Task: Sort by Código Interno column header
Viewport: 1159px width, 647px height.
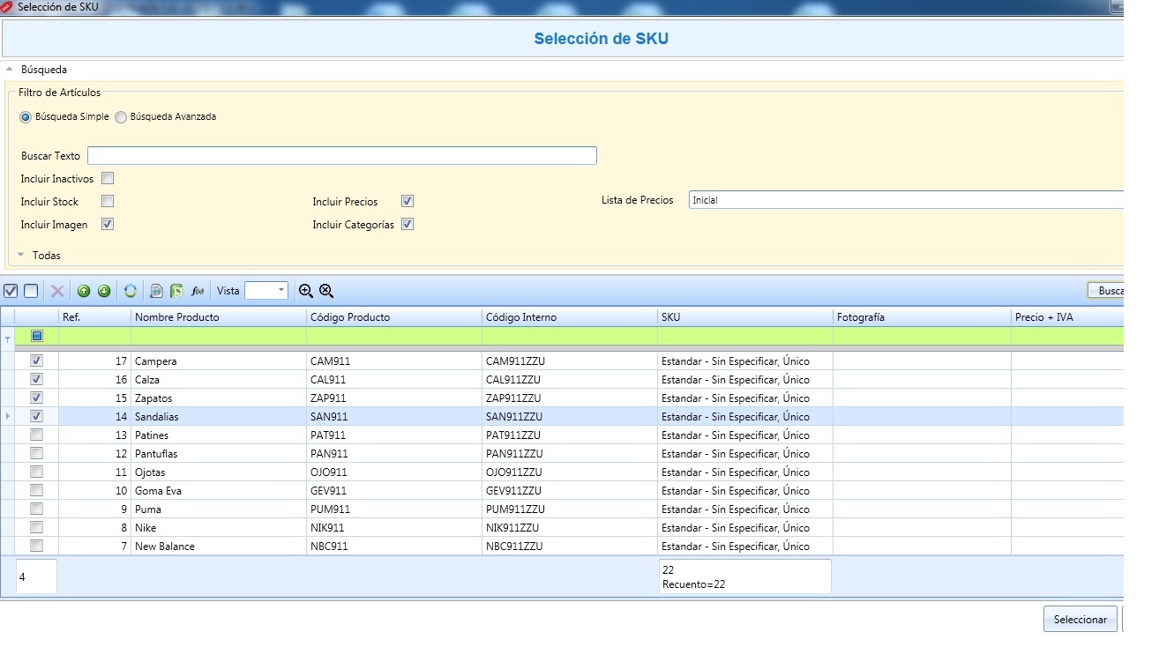Action: point(570,317)
